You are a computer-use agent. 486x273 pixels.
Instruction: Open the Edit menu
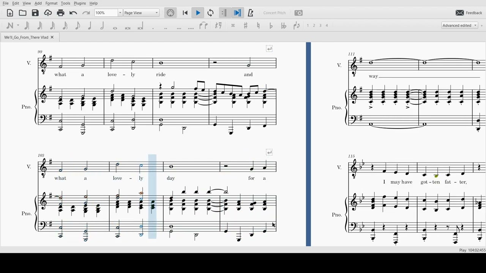click(x=16, y=3)
